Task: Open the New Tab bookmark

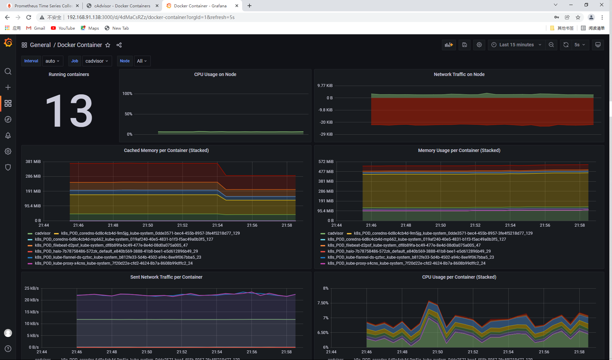Action: tap(117, 28)
